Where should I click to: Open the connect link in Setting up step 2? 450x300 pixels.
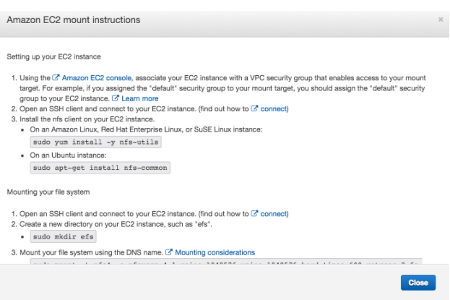click(x=273, y=109)
